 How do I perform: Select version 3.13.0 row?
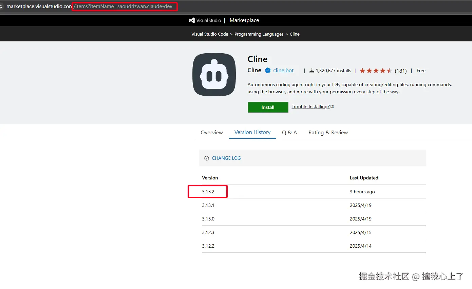tap(314, 219)
